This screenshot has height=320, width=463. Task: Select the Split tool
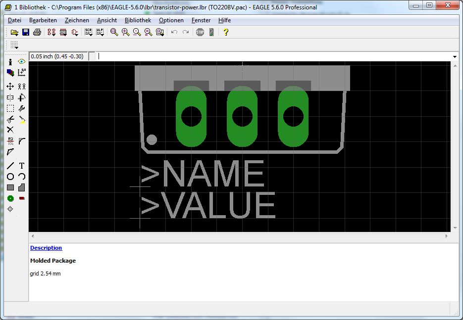10,152
